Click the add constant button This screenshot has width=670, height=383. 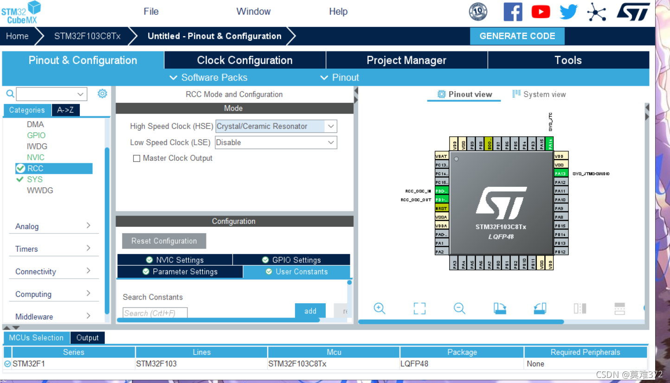(310, 311)
